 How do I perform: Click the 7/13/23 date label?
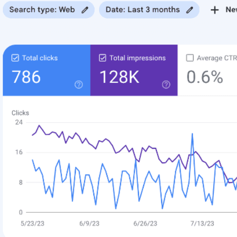[202, 223]
